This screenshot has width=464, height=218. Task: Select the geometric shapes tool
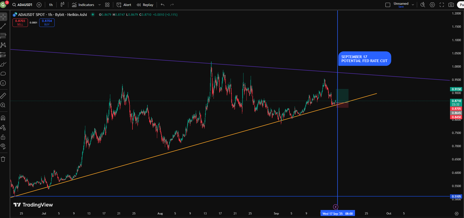coord(3,73)
